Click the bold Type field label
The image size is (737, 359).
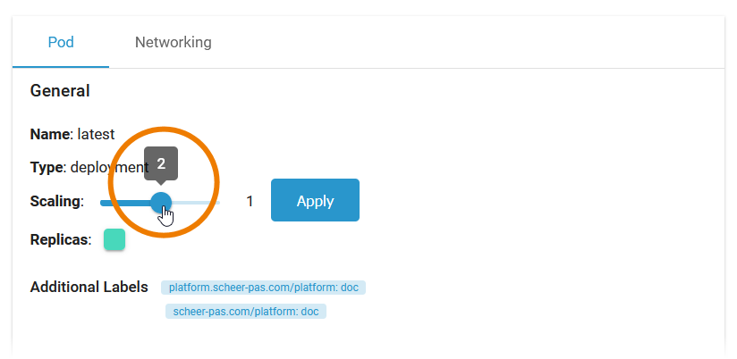[x=48, y=167]
